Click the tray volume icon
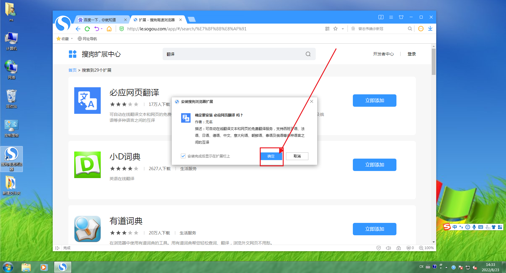 (x=474, y=267)
